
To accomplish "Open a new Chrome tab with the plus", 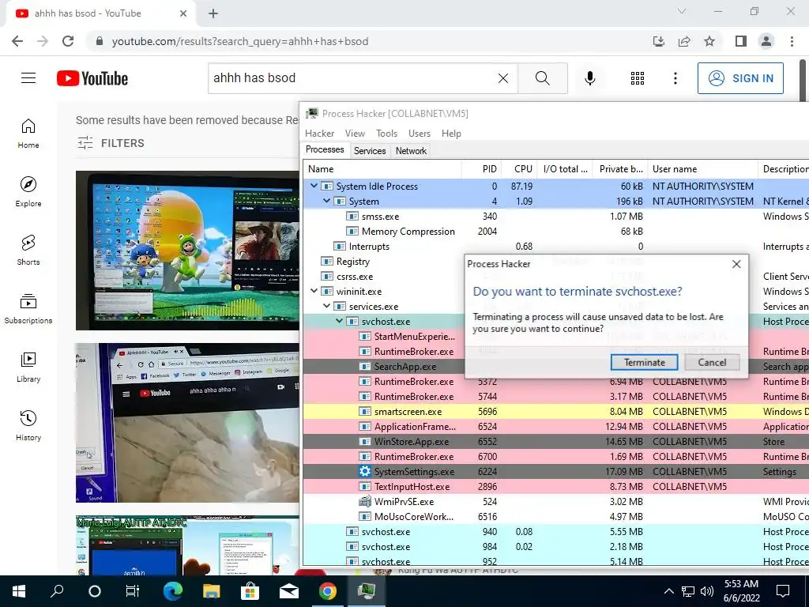I will point(213,13).
